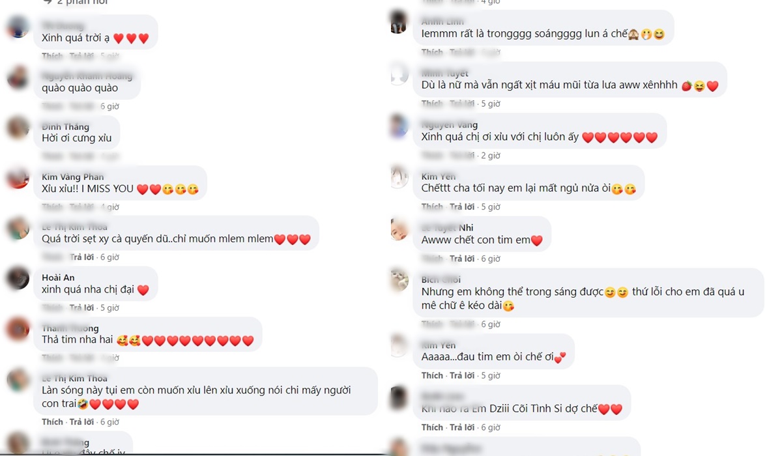Image resolution: width=782 pixels, height=456 pixels.
Task: Click avatar beside 'Xinh quá trời ạ' comment
Action: [18, 27]
